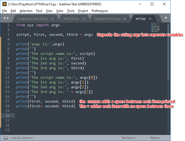Click line number 12 in the gutter

7,77
